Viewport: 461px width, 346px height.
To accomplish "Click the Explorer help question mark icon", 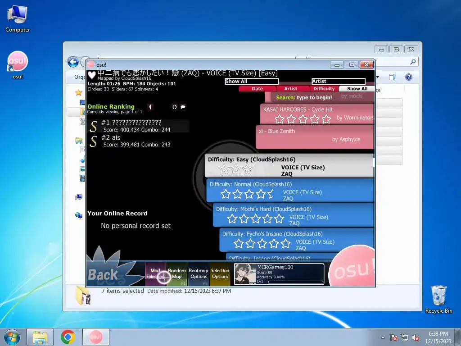I will pos(409,77).
